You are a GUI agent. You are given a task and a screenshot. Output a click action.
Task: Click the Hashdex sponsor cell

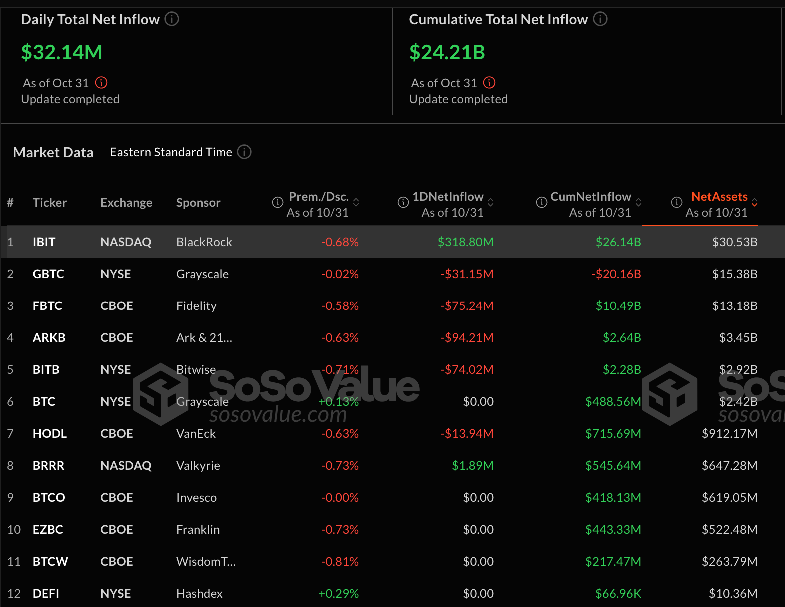(x=199, y=593)
